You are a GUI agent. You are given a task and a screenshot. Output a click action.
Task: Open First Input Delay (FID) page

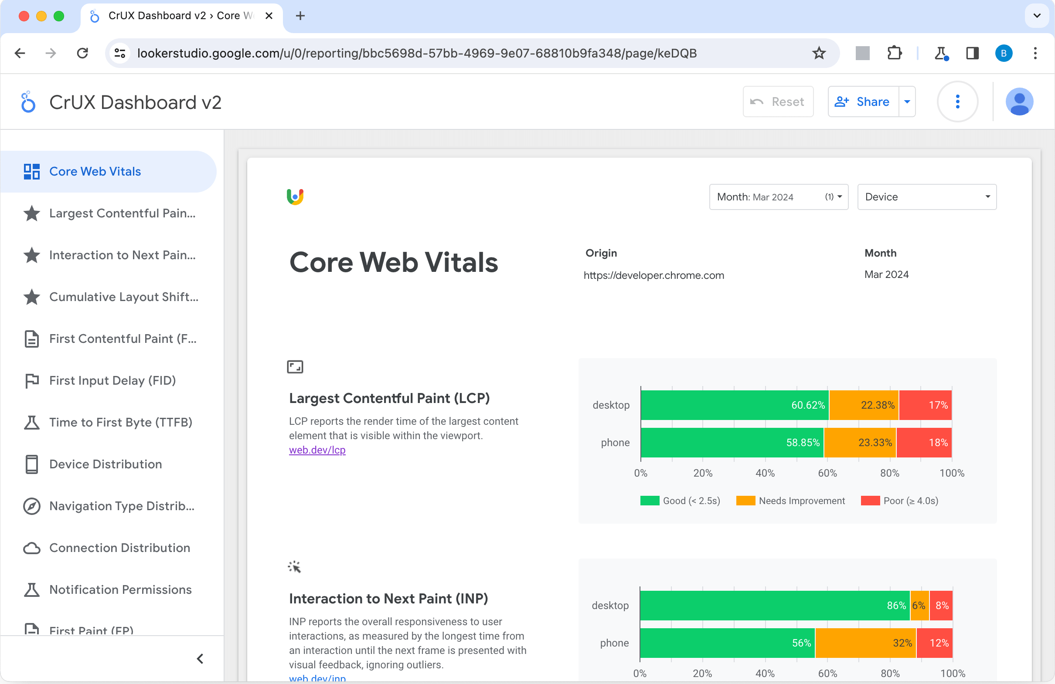tap(108, 380)
